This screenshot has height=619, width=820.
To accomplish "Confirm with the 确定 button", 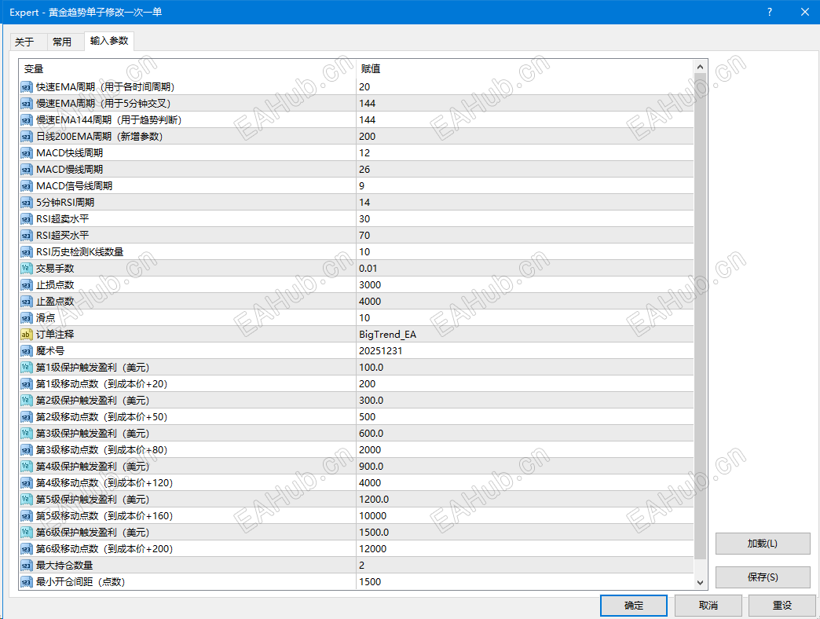I will point(634,606).
